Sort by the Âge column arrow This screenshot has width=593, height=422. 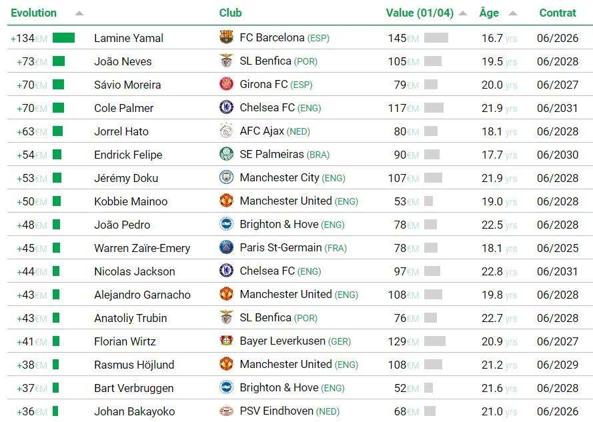coord(512,13)
